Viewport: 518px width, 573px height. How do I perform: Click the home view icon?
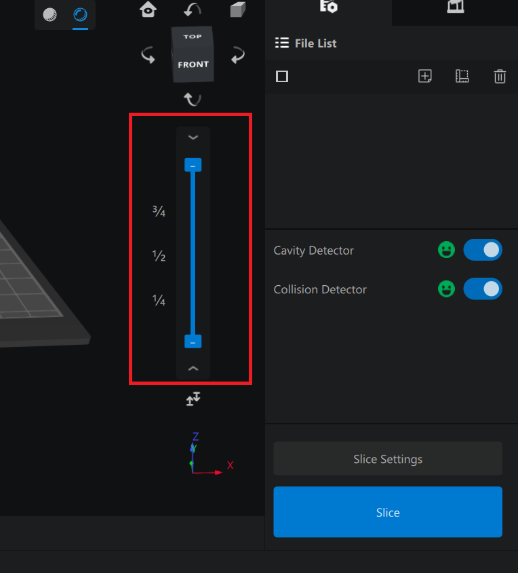(148, 10)
